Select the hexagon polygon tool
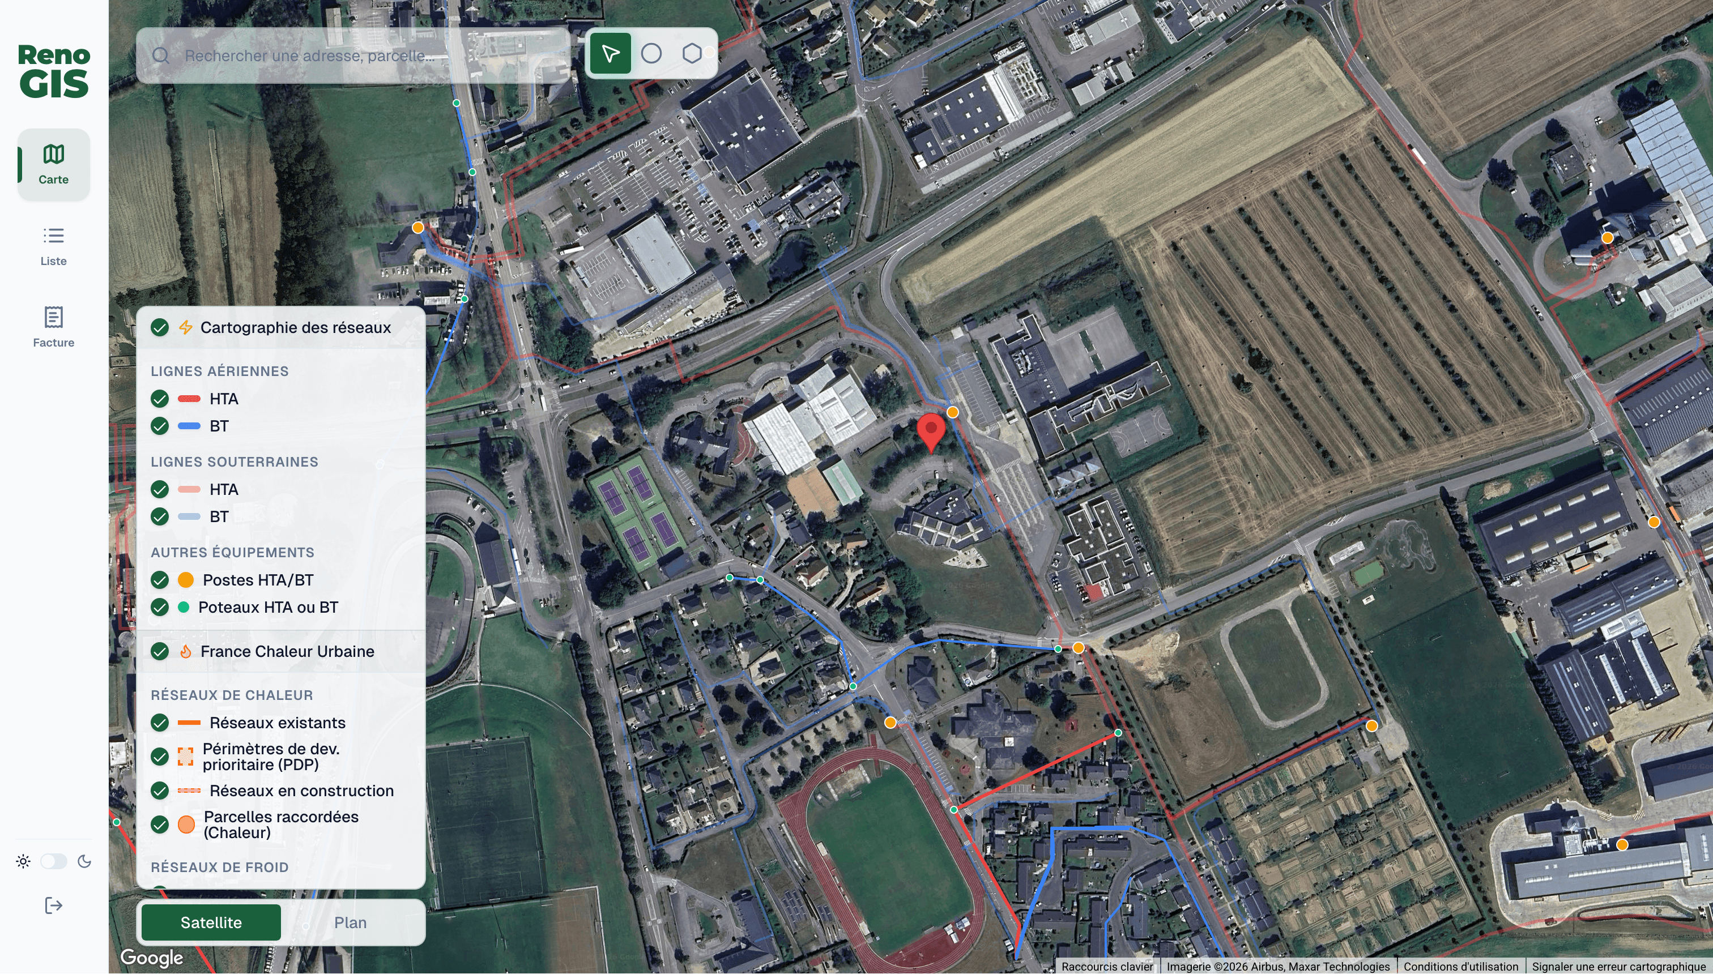 (692, 54)
